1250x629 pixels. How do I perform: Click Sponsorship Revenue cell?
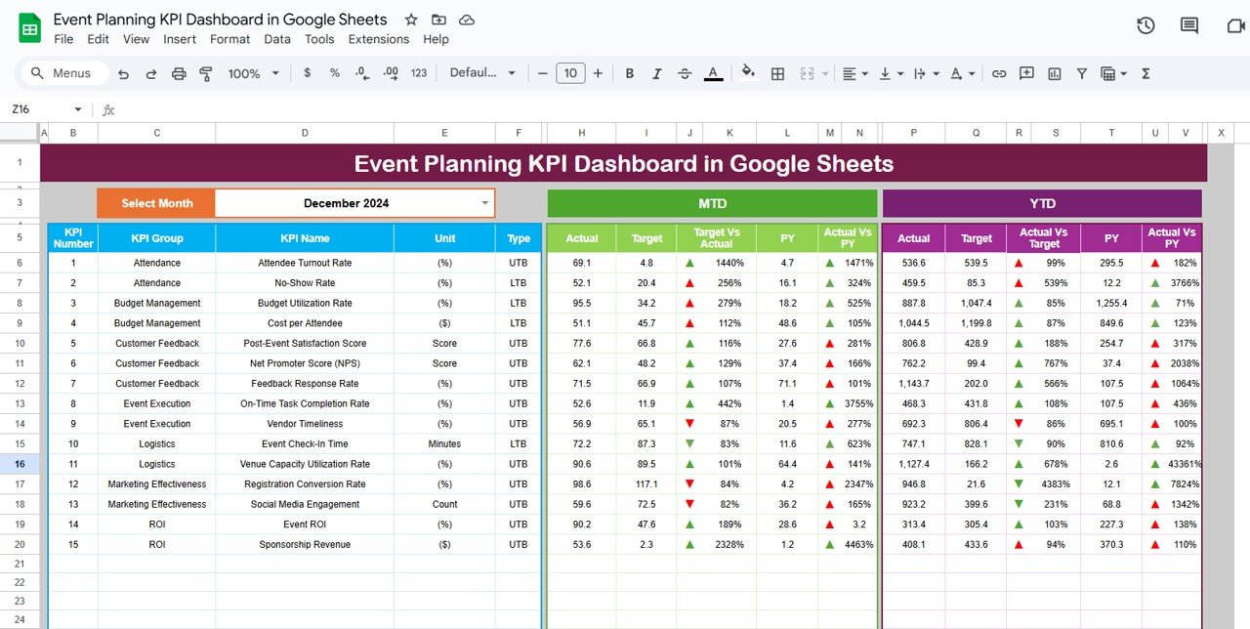(x=305, y=544)
